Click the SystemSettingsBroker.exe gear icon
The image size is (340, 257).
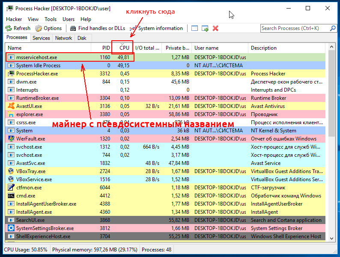pyautogui.click(x=11, y=228)
